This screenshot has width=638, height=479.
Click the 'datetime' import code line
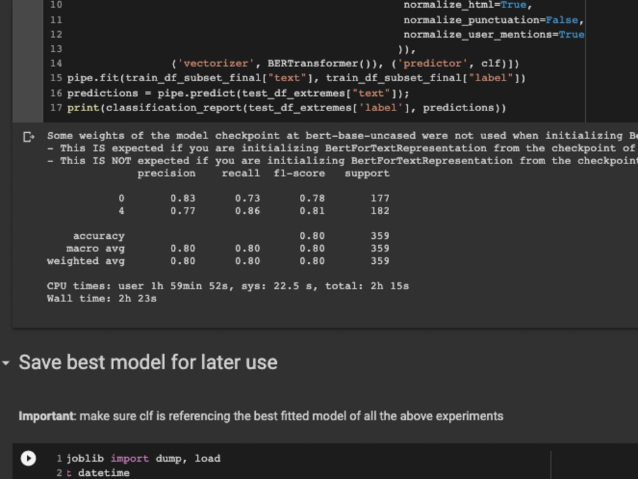pyautogui.click(x=98, y=473)
